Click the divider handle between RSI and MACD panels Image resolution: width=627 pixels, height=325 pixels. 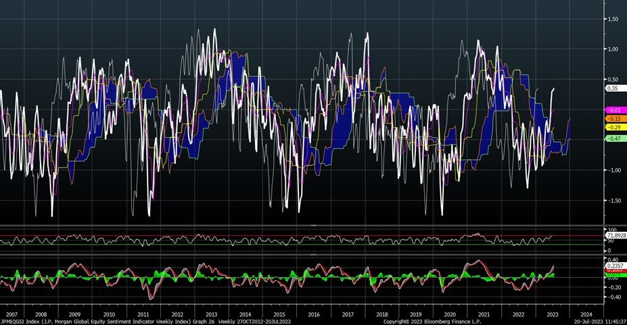coord(313,254)
